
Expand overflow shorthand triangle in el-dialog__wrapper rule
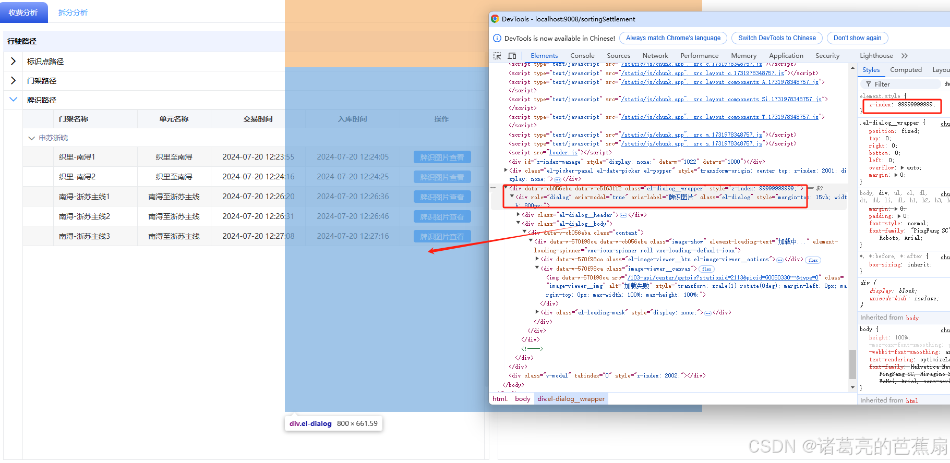(903, 168)
